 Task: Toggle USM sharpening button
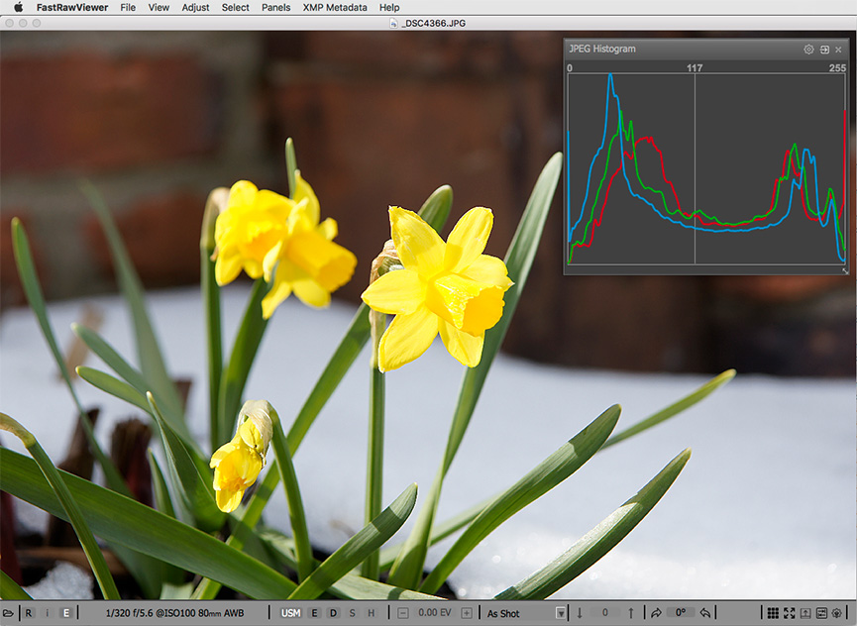290,613
